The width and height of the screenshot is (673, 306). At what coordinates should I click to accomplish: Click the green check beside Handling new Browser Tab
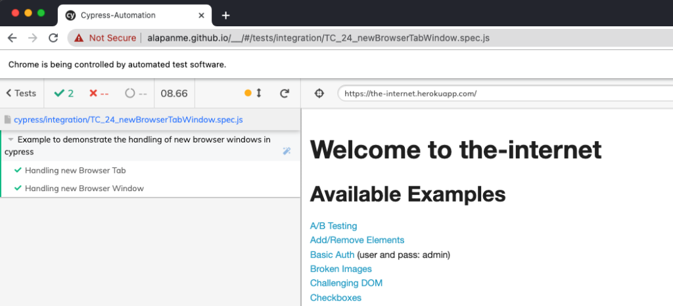[18, 170]
